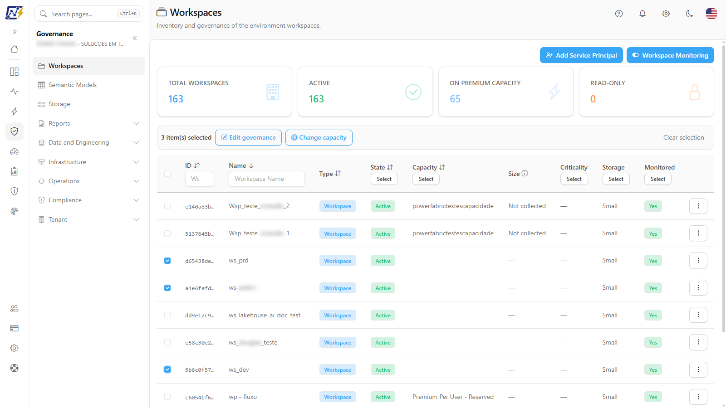Open the support lifebuoy icon in the left rail
726x408 pixels.
click(15, 368)
